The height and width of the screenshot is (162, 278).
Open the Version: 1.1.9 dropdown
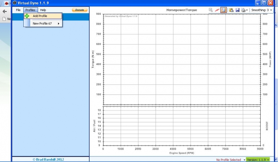pos(258,160)
